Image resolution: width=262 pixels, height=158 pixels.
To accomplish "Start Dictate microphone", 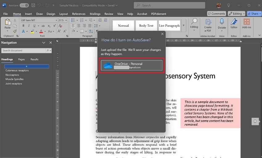I will click(x=222, y=25).
